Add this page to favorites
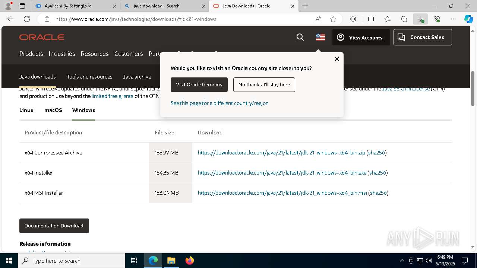The width and height of the screenshot is (477, 268). click(333, 19)
